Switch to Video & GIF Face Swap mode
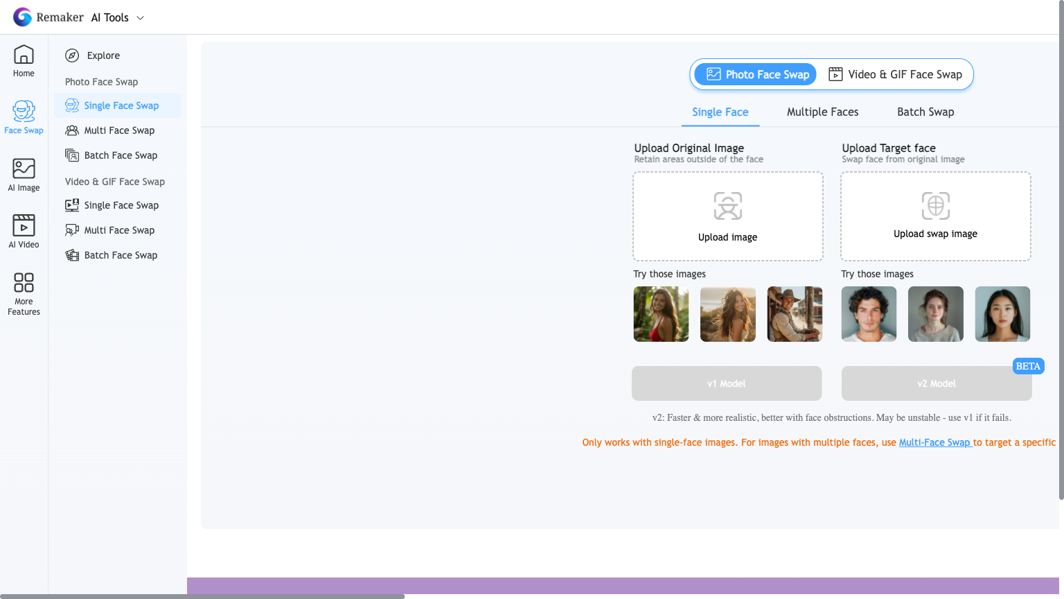The height and width of the screenshot is (599, 1064). tap(896, 74)
